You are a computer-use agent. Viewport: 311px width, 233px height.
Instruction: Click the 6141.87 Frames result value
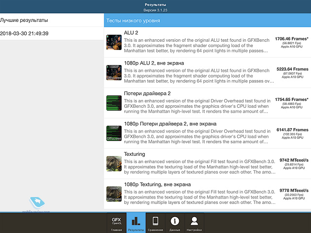click(x=293, y=130)
